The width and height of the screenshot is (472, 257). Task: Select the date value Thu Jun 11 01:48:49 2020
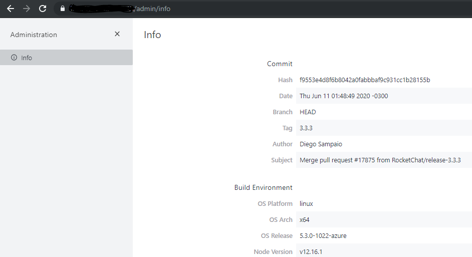(x=344, y=96)
